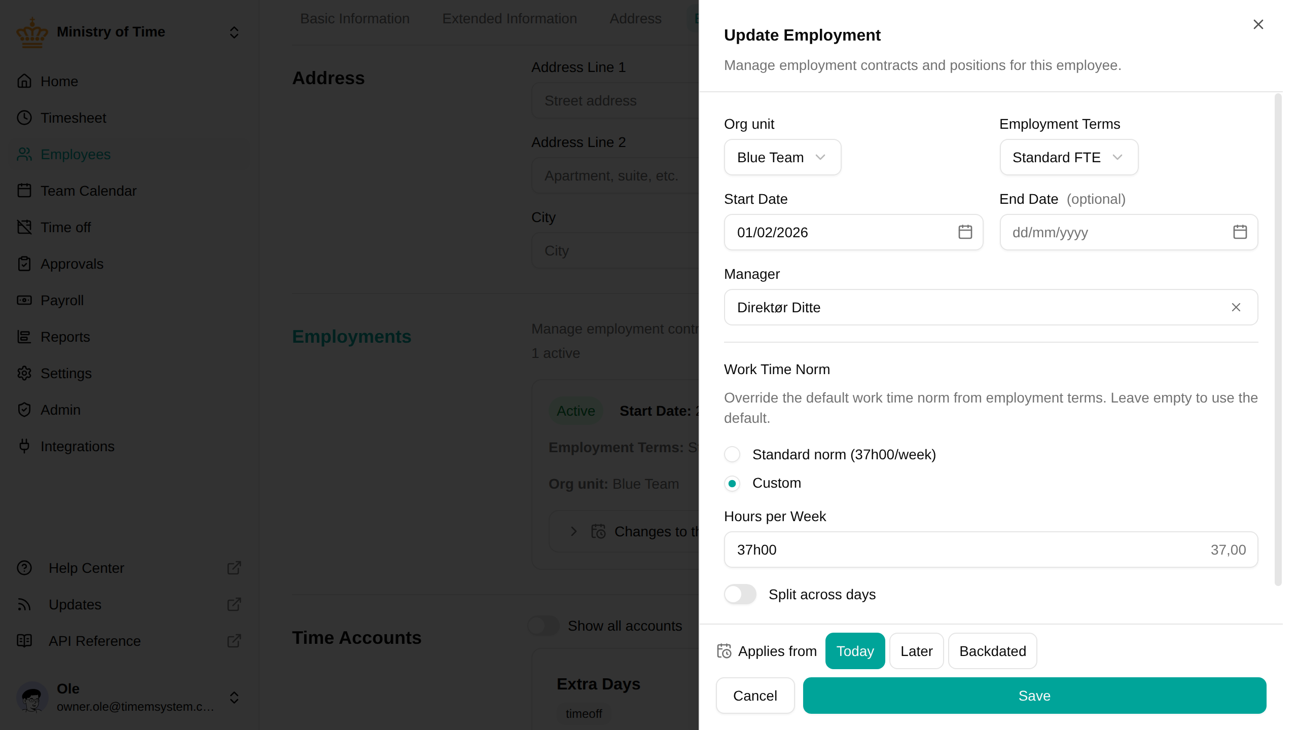Open the End Date calendar picker icon
The height and width of the screenshot is (730, 1298).
1240,232
